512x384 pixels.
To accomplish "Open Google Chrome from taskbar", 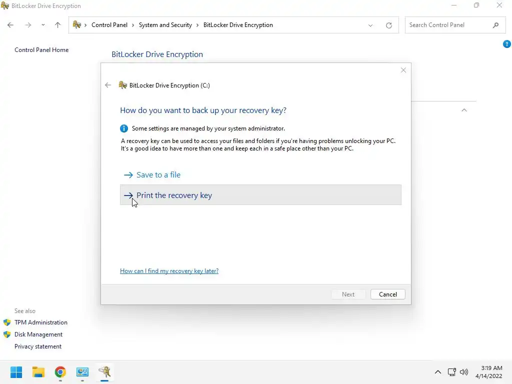I will point(60,372).
